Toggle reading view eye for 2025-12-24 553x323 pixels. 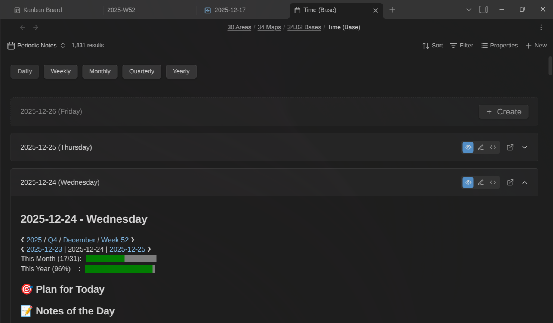(468, 182)
